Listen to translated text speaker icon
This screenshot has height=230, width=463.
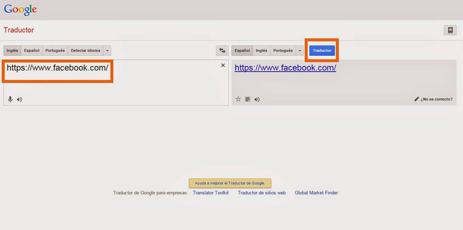point(257,99)
